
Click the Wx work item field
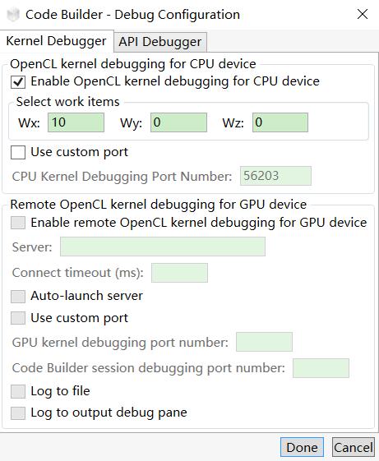tap(76, 122)
